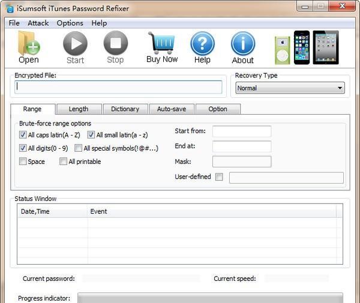Image resolution: width=360 pixels, height=303 pixels.
Task: Click the User-defined characters field
Action: 286,178
